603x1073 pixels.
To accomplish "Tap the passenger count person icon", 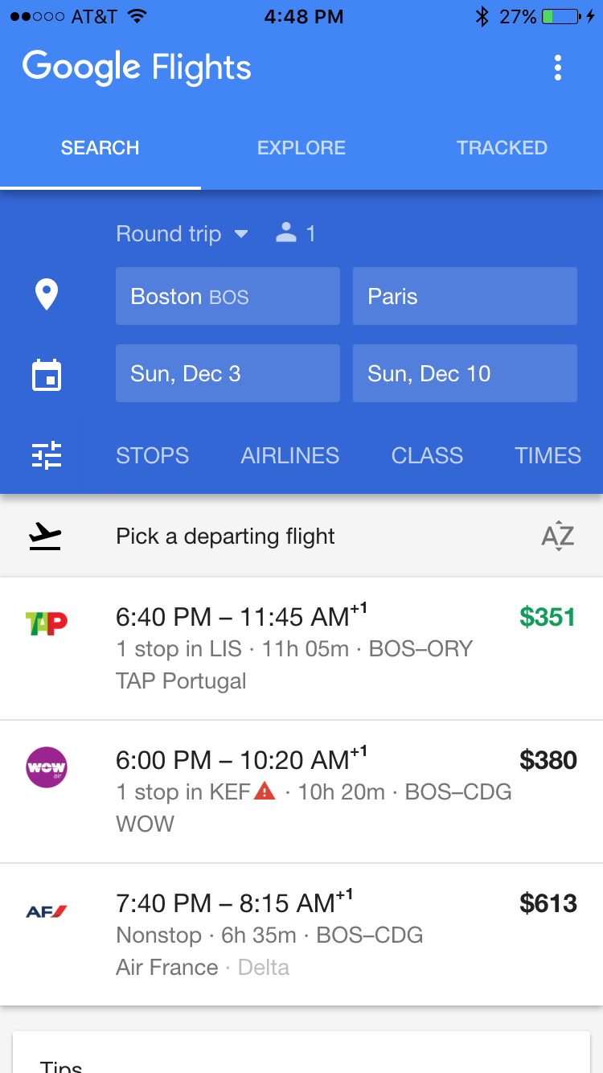I will pyautogui.click(x=286, y=233).
